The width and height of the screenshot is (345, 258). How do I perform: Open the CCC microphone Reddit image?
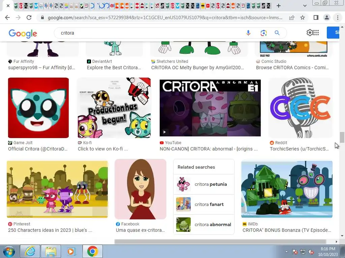click(301, 108)
